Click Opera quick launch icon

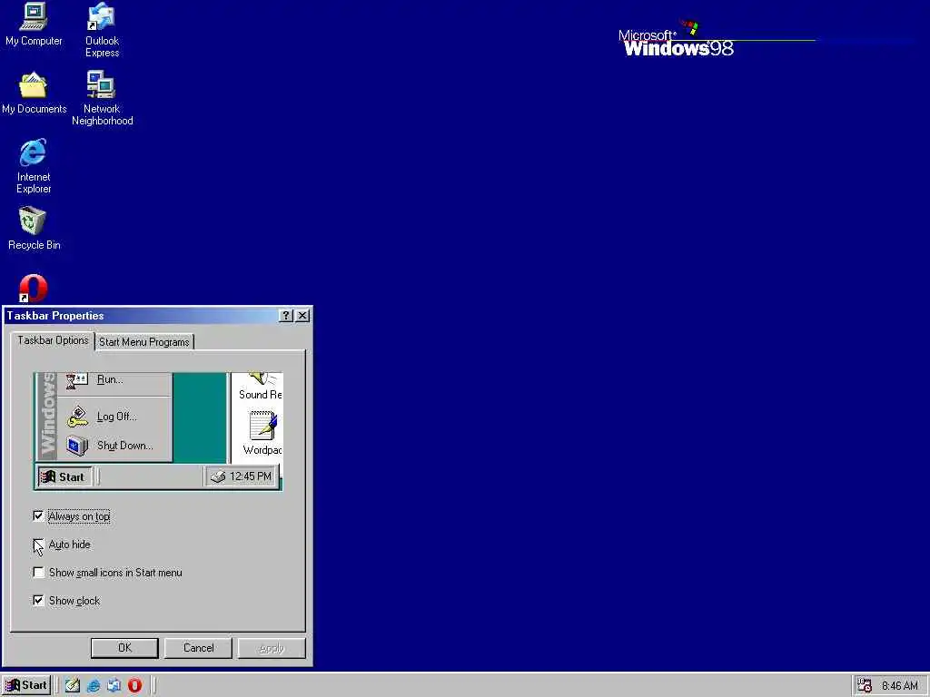click(x=134, y=686)
